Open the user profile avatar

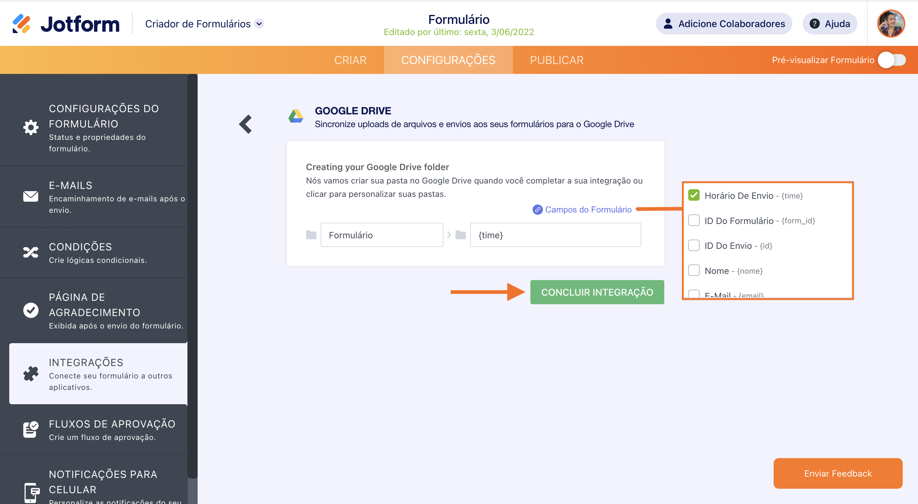point(891,24)
